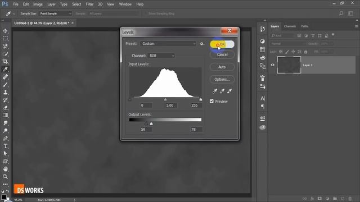360x202 pixels.
Task: Open the workspace switcher icon
Action: 351,13
